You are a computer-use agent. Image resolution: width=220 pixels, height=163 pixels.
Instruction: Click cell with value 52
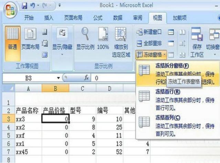109,152
